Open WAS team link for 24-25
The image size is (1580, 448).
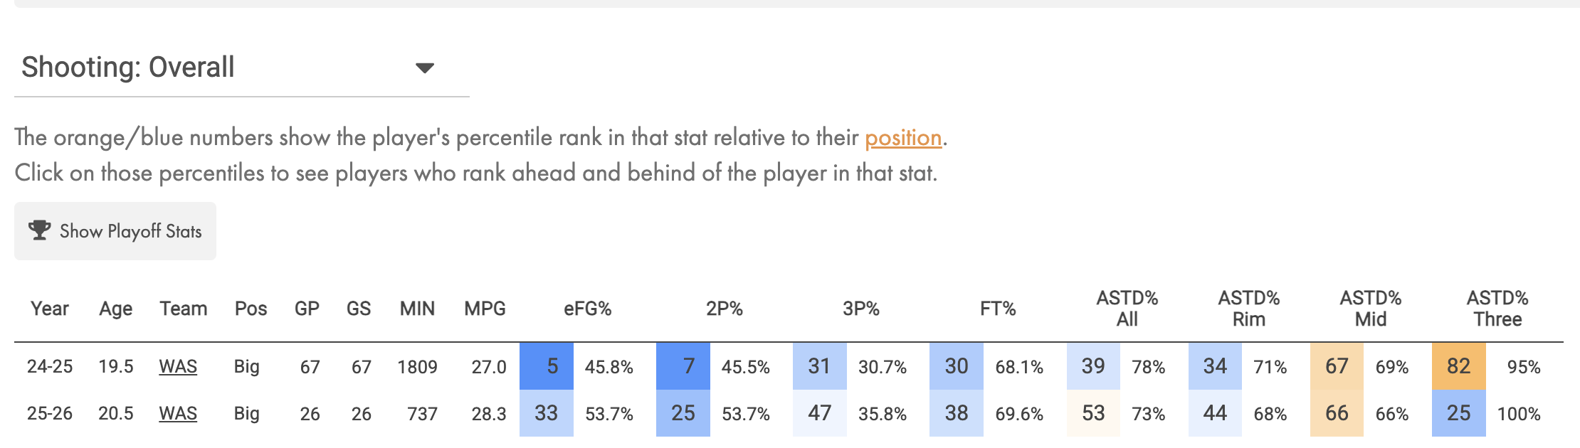178,367
